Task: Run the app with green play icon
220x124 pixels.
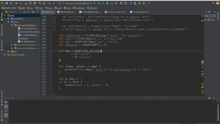Action: tap(95, 3)
